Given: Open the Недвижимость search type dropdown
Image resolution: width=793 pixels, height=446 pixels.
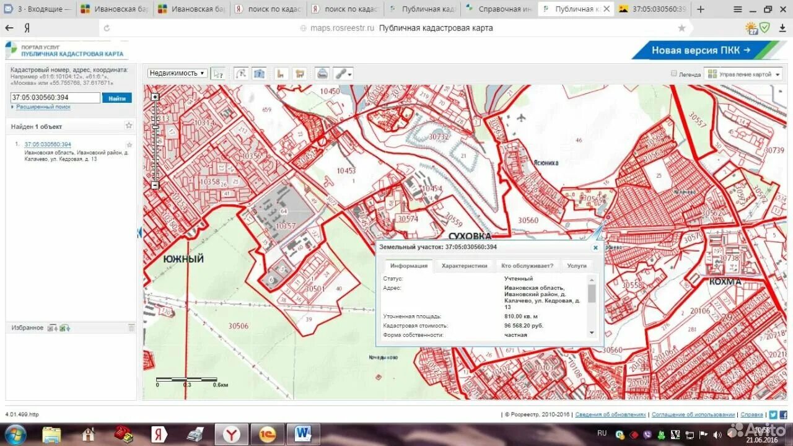Looking at the screenshot, I should pyautogui.click(x=177, y=73).
